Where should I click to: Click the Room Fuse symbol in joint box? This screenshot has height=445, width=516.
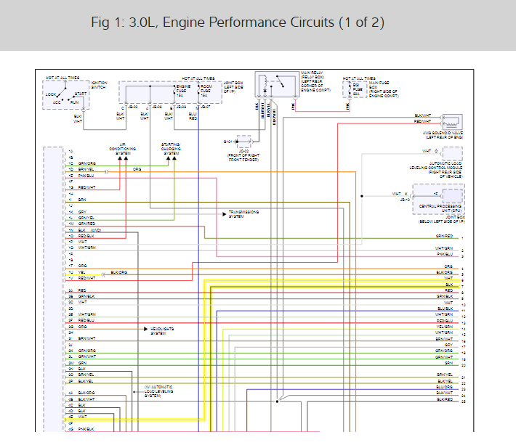click(198, 91)
